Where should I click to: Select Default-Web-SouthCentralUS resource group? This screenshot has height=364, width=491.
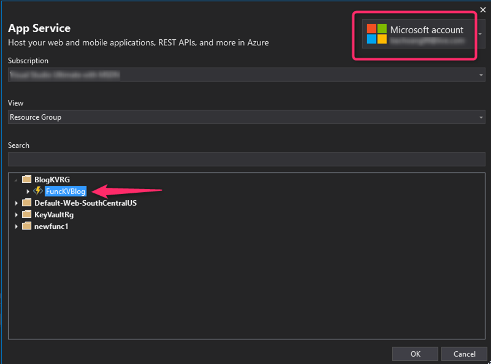pyautogui.click(x=85, y=203)
